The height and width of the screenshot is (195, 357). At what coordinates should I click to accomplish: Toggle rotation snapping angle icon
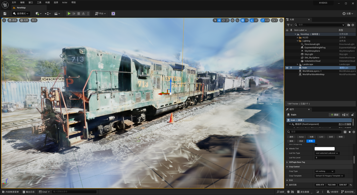(252, 20)
